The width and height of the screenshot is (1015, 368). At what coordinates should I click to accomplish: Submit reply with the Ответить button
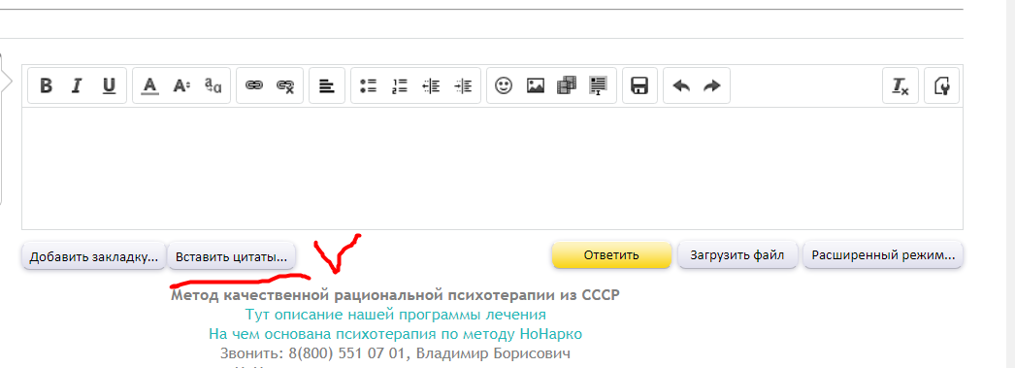(x=611, y=254)
